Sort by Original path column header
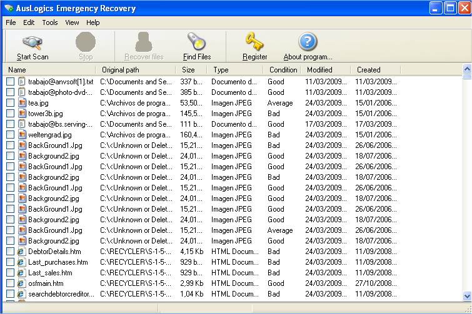The image size is (472, 314). click(x=136, y=70)
